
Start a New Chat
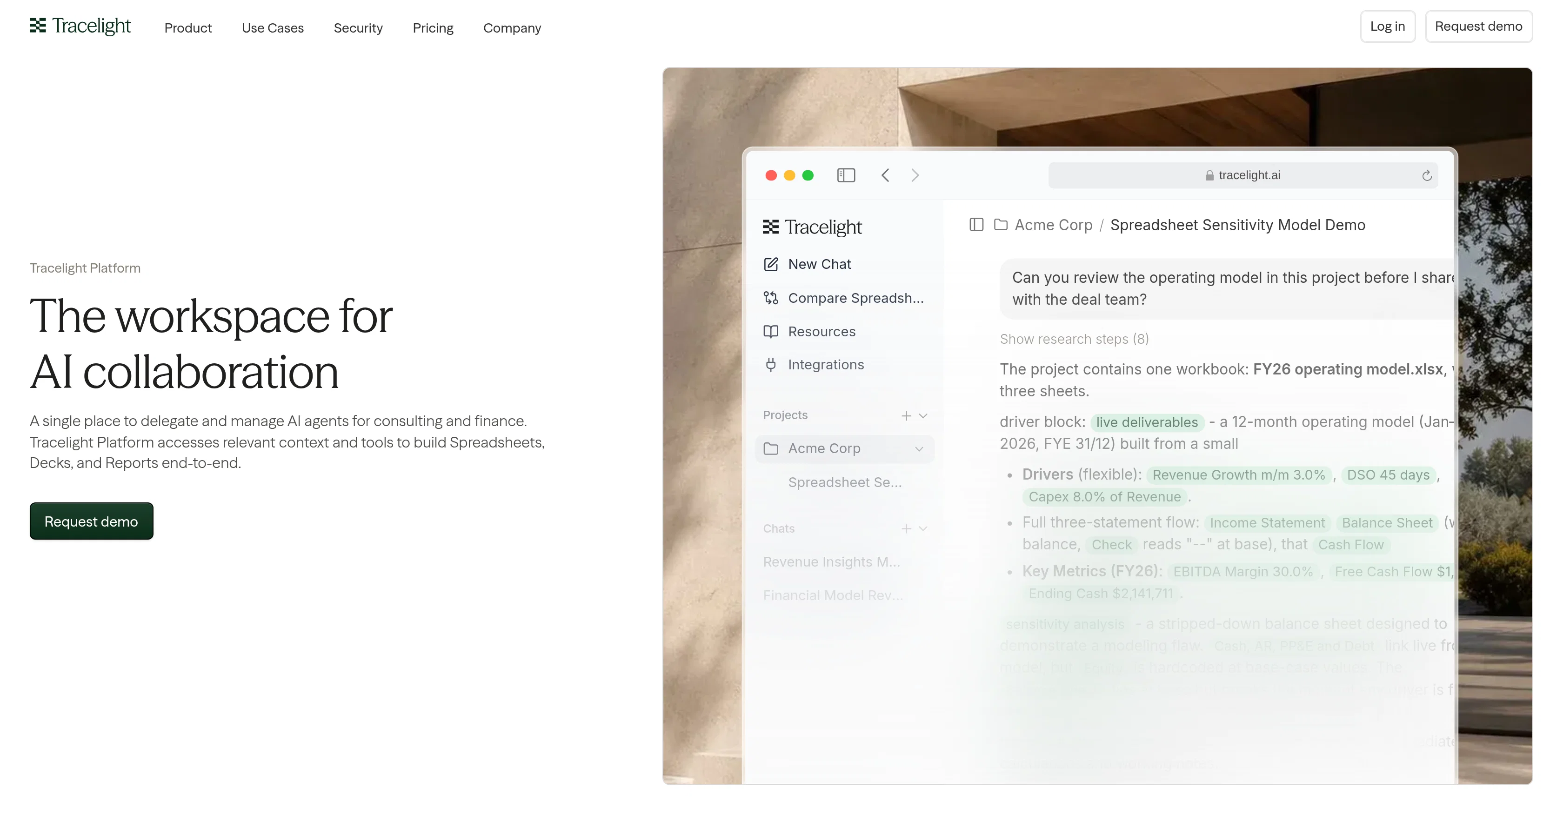807,264
